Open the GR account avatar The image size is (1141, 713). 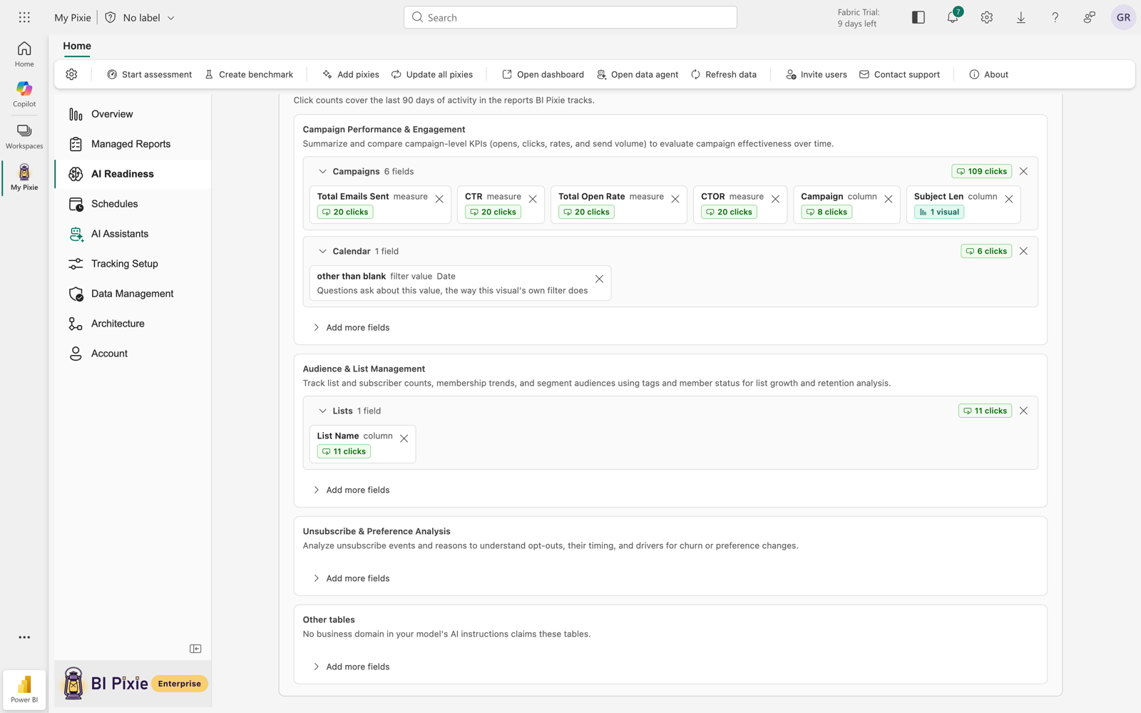pyautogui.click(x=1123, y=17)
